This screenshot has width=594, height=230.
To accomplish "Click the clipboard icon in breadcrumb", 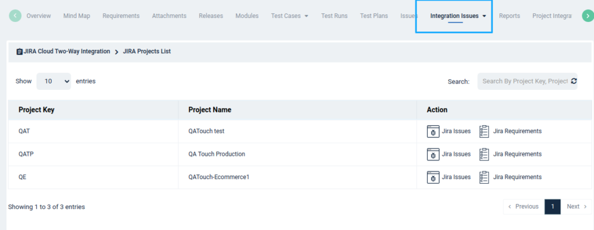I will [19, 52].
